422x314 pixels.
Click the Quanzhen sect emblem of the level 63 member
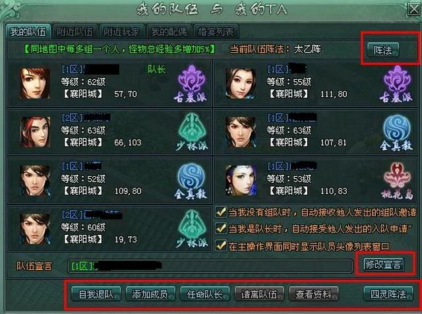pyautogui.click(x=396, y=132)
